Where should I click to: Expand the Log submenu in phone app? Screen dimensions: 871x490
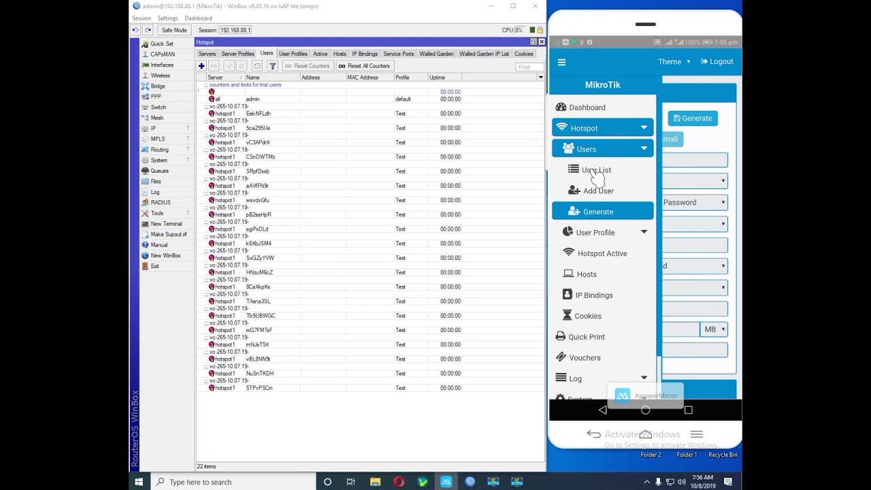[x=644, y=378]
